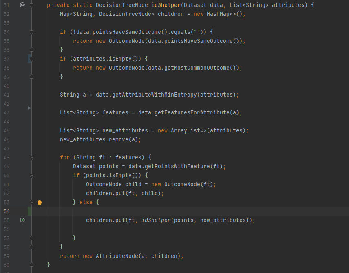349x273 pixels.
Task: Click the gray deleted-lines arrow above line 43
Action: 29,108
